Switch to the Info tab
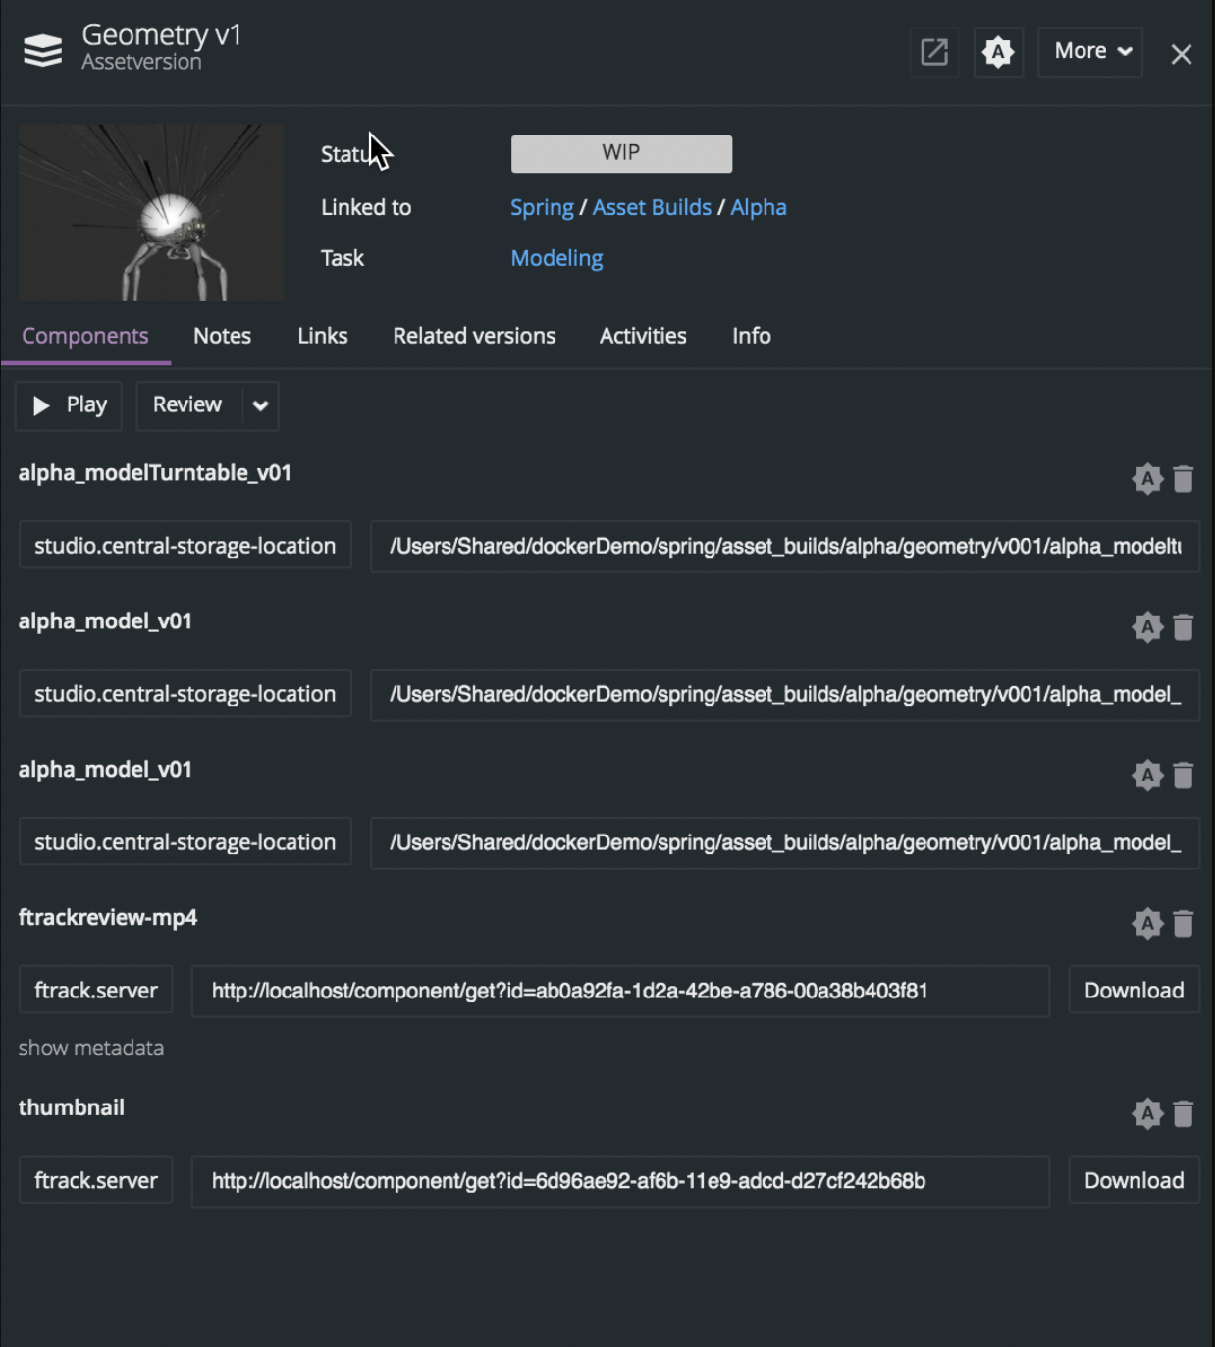The width and height of the screenshot is (1215, 1347). 751,336
